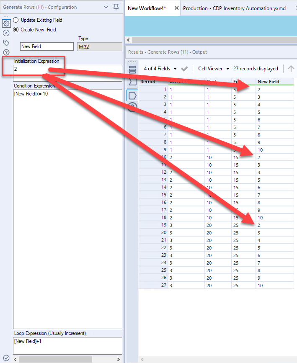Select the Create New Field radio button
The image size is (297, 363).
click(16, 30)
